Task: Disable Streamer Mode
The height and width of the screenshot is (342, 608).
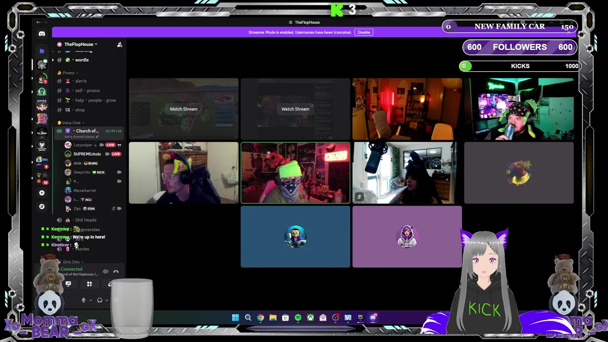Action: [364, 32]
